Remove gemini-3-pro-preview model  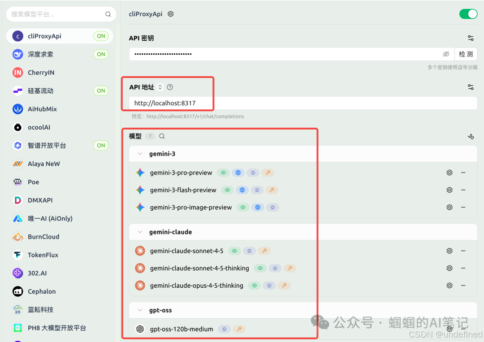(x=463, y=173)
